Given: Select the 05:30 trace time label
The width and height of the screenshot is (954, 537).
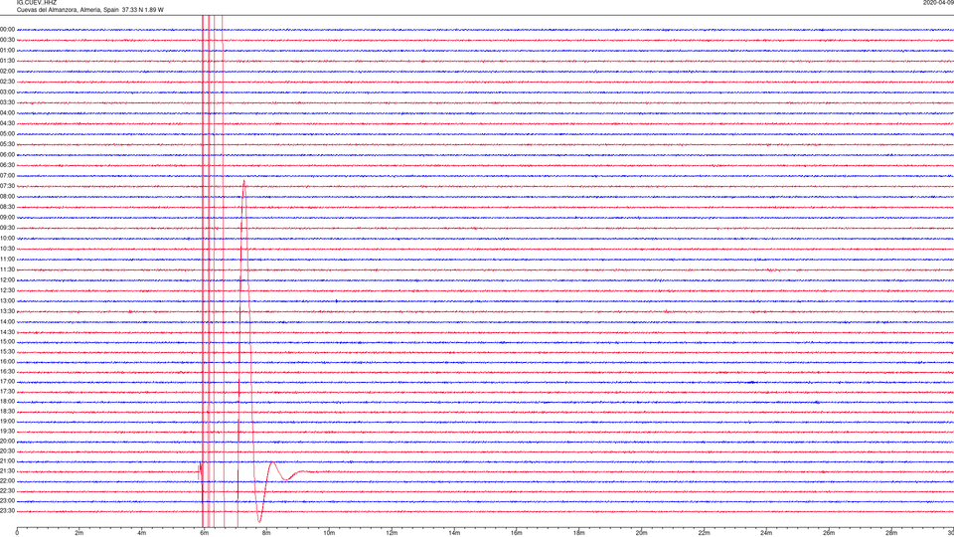Looking at the screenshot, I should point(7,144).
